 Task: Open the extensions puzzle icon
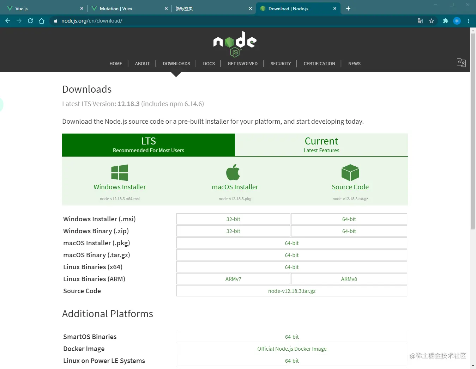coord(445,21)
